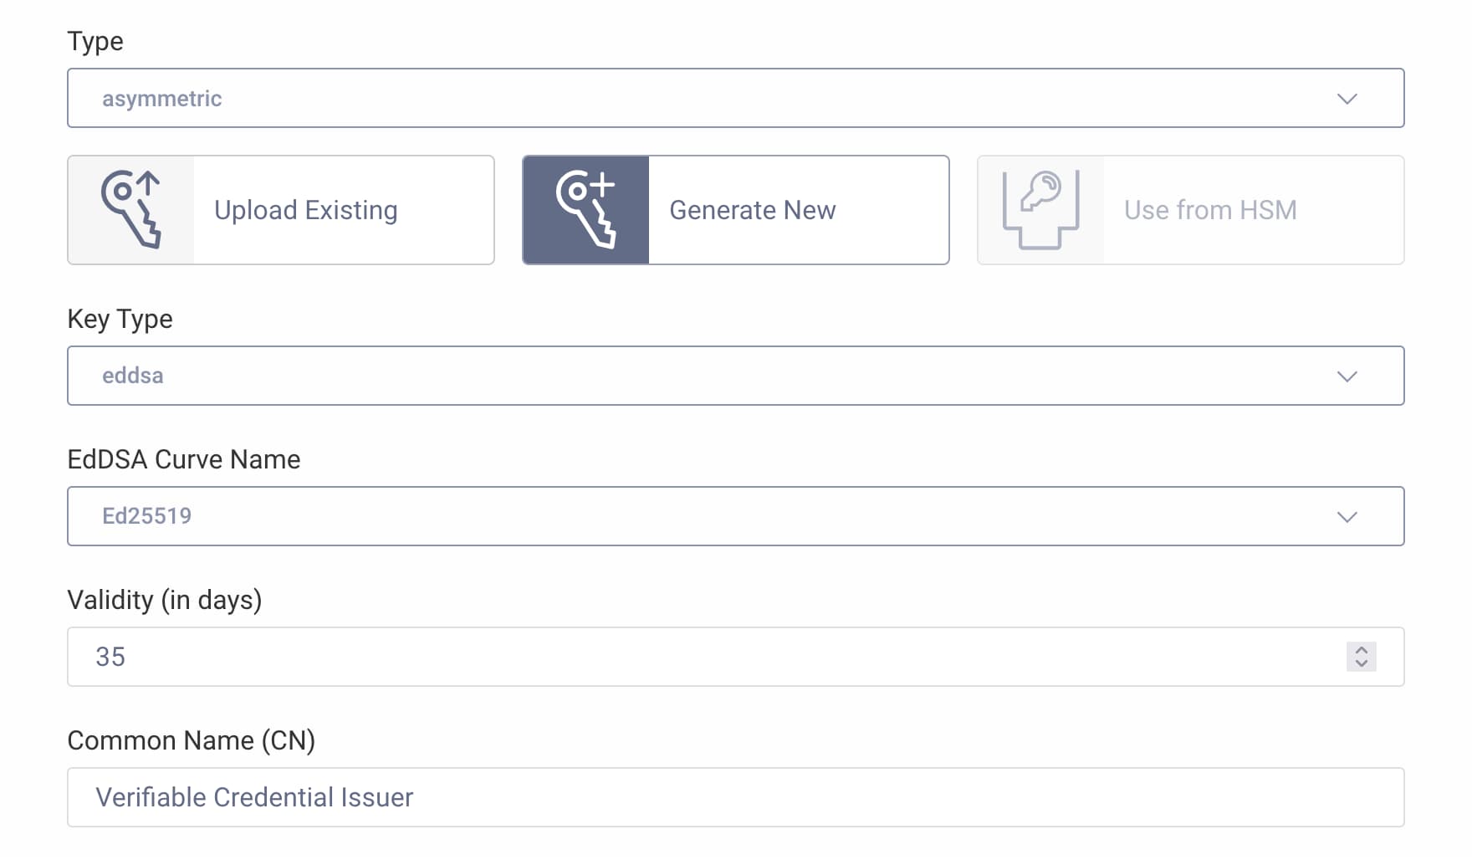The height and width of the screenshot is (860, 1472).
Task: Open the EdDSA Curve Name dropdown showing Ed25519
Action: coord(736,516)
